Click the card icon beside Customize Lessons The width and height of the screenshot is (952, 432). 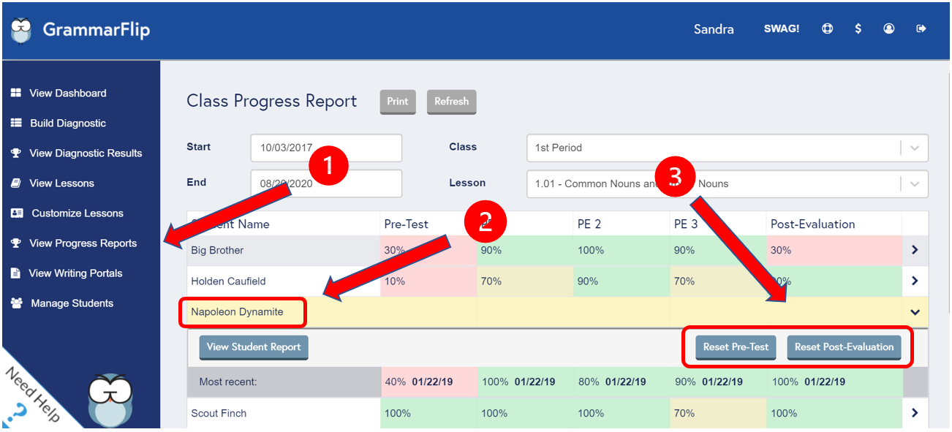point(17,213)
